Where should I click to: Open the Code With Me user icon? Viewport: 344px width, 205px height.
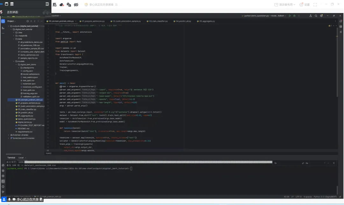[311, 16]
